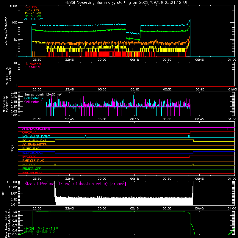Click the HESSI Observing Summary plot title
This screenshot has height=238, width=238.
[x=126, y=3]
